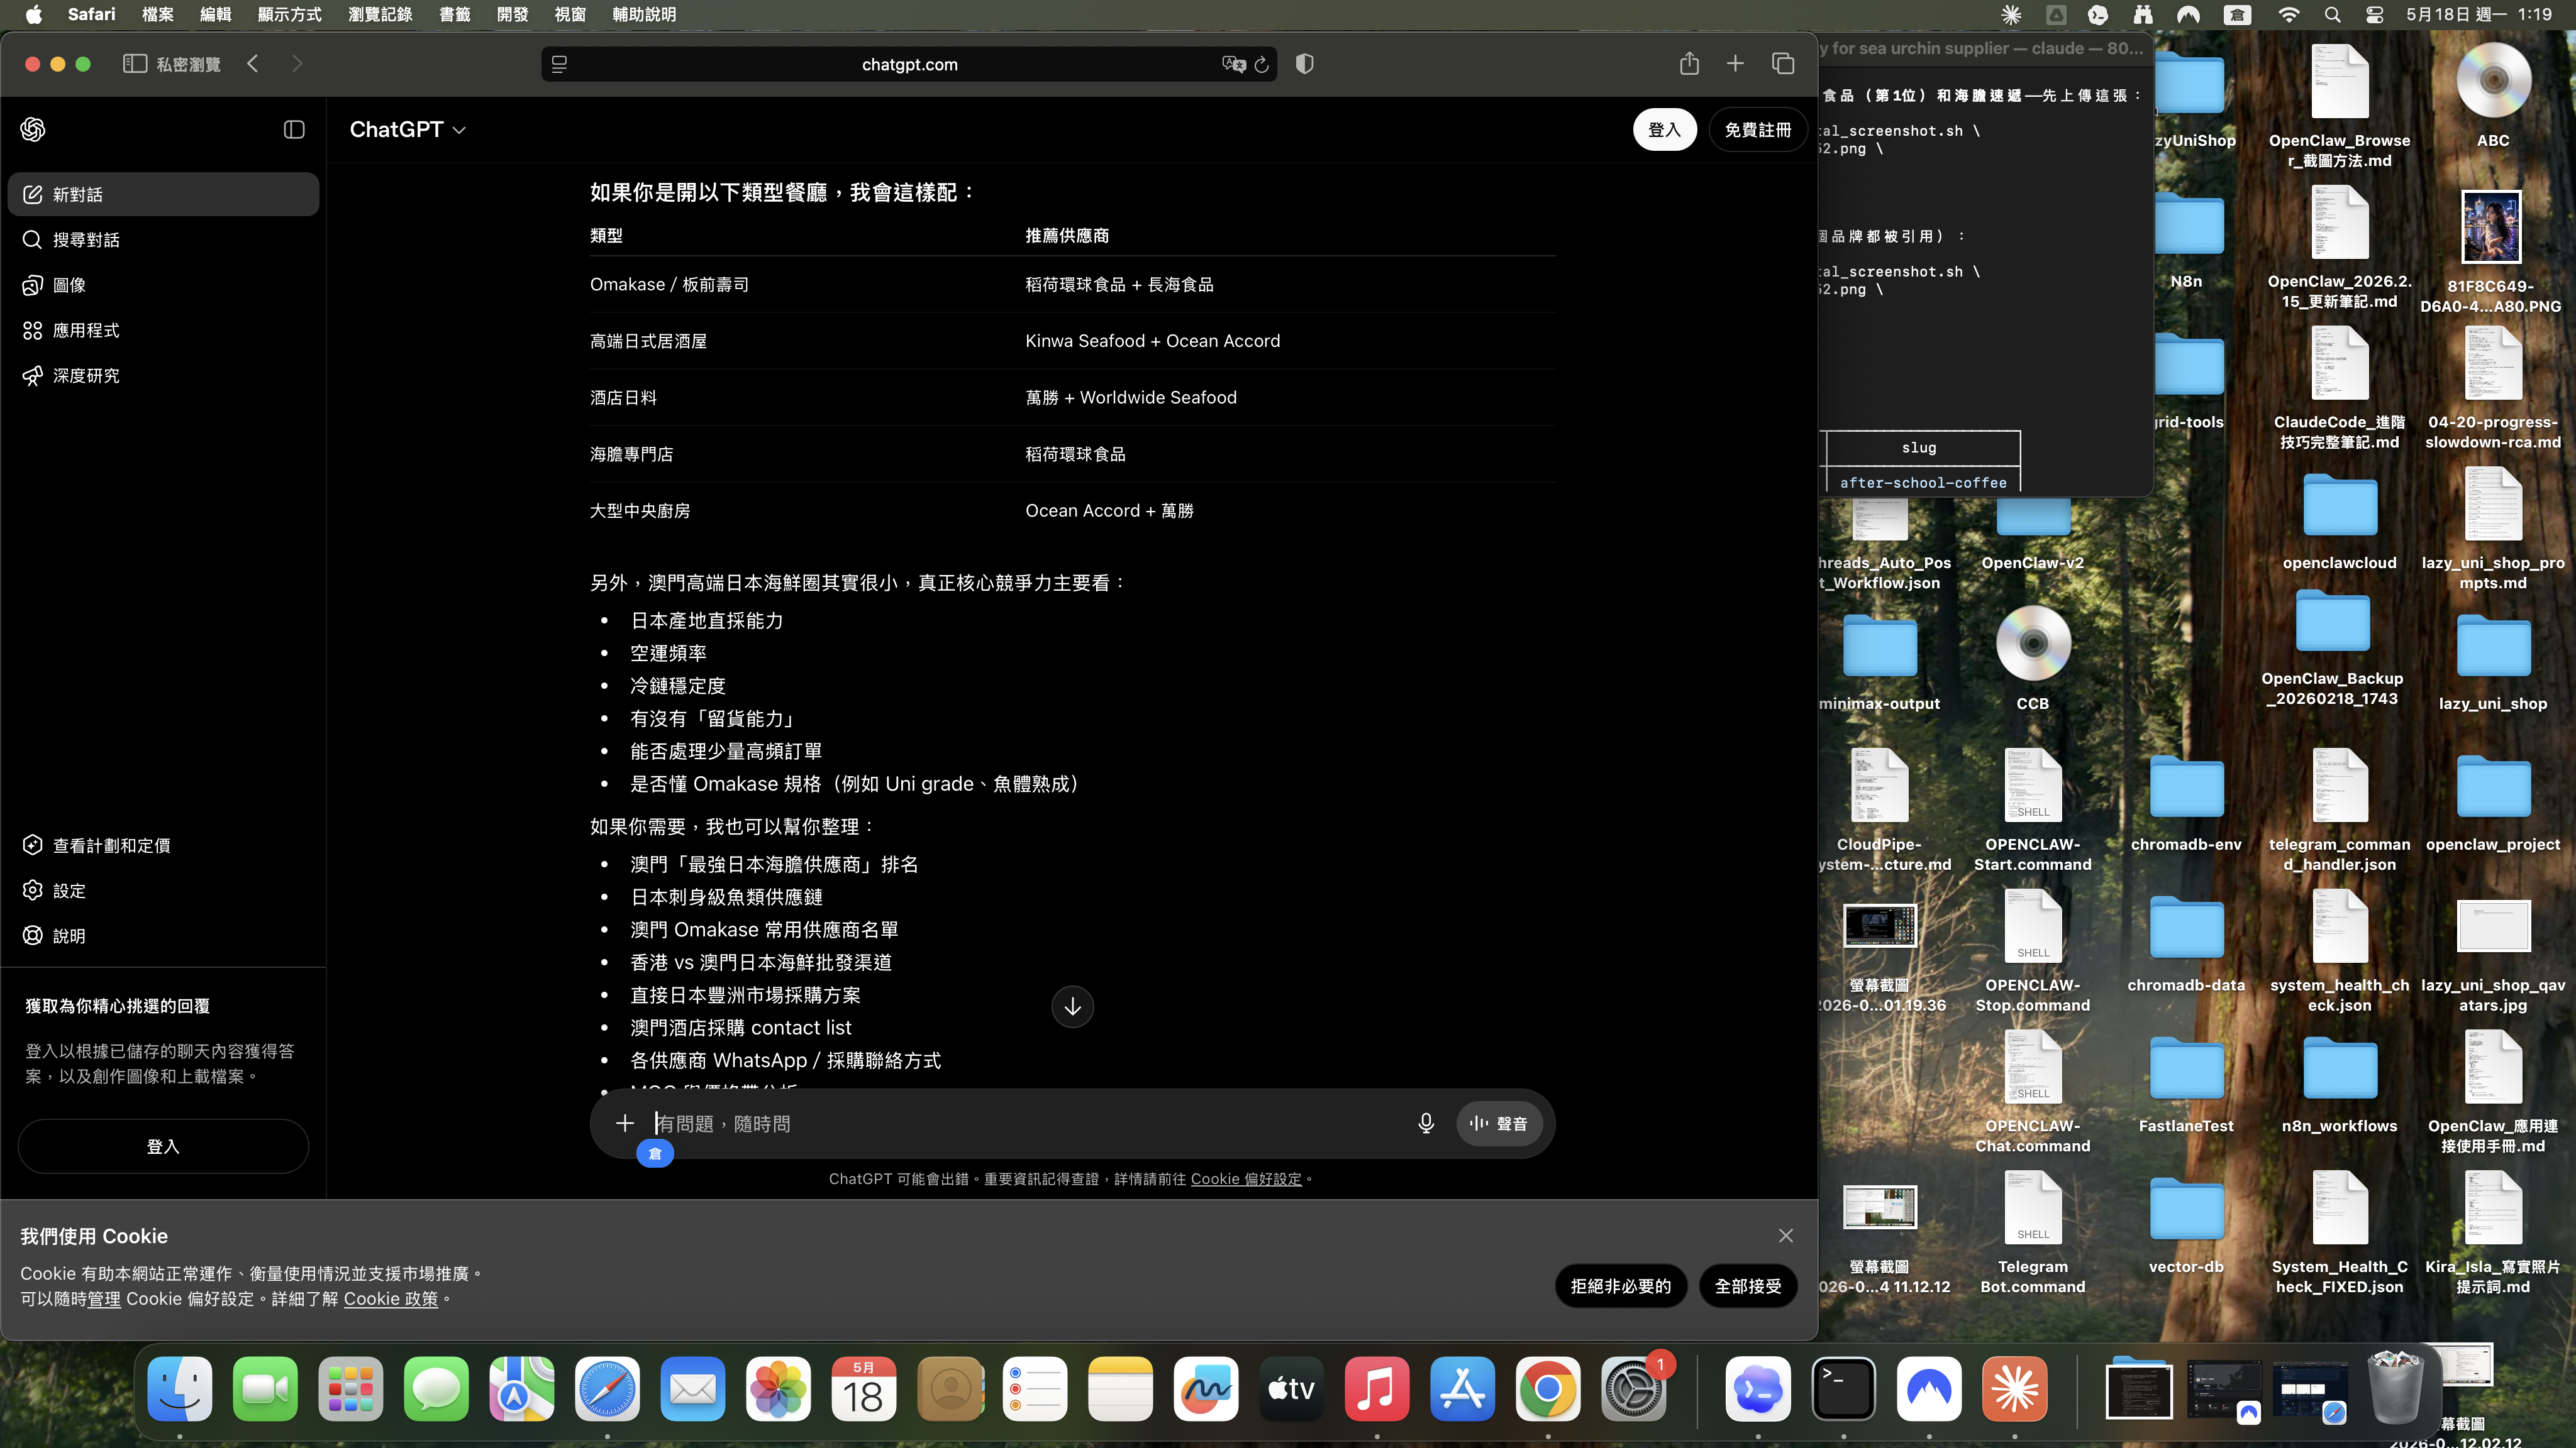Show Safari tab overview

[1783, 64]
